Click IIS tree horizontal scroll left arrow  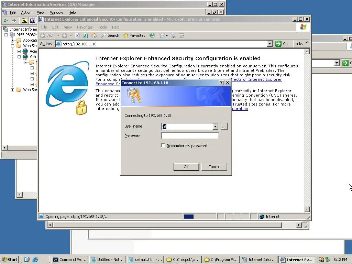tap(4, 147)
